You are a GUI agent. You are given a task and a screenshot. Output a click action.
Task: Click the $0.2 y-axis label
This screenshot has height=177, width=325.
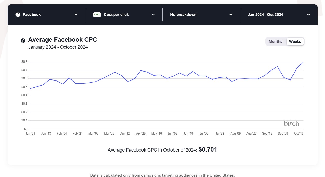pos(24,112)
